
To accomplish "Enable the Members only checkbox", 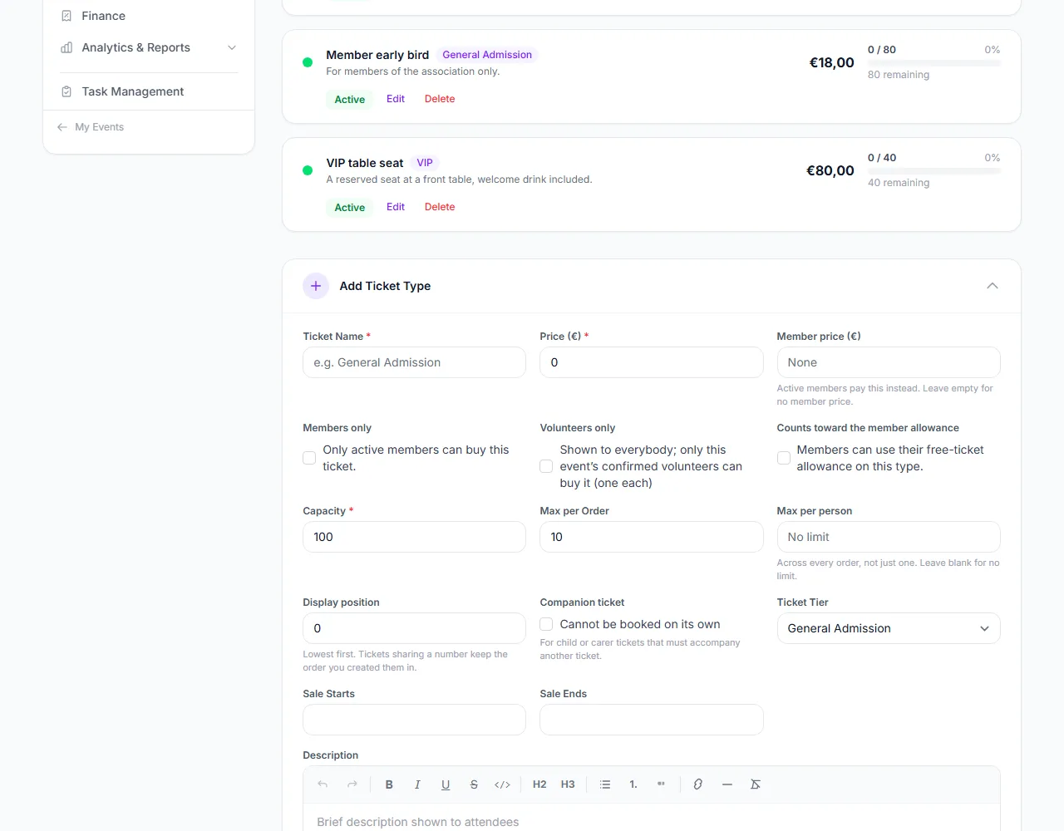I will tap(309, 458).
